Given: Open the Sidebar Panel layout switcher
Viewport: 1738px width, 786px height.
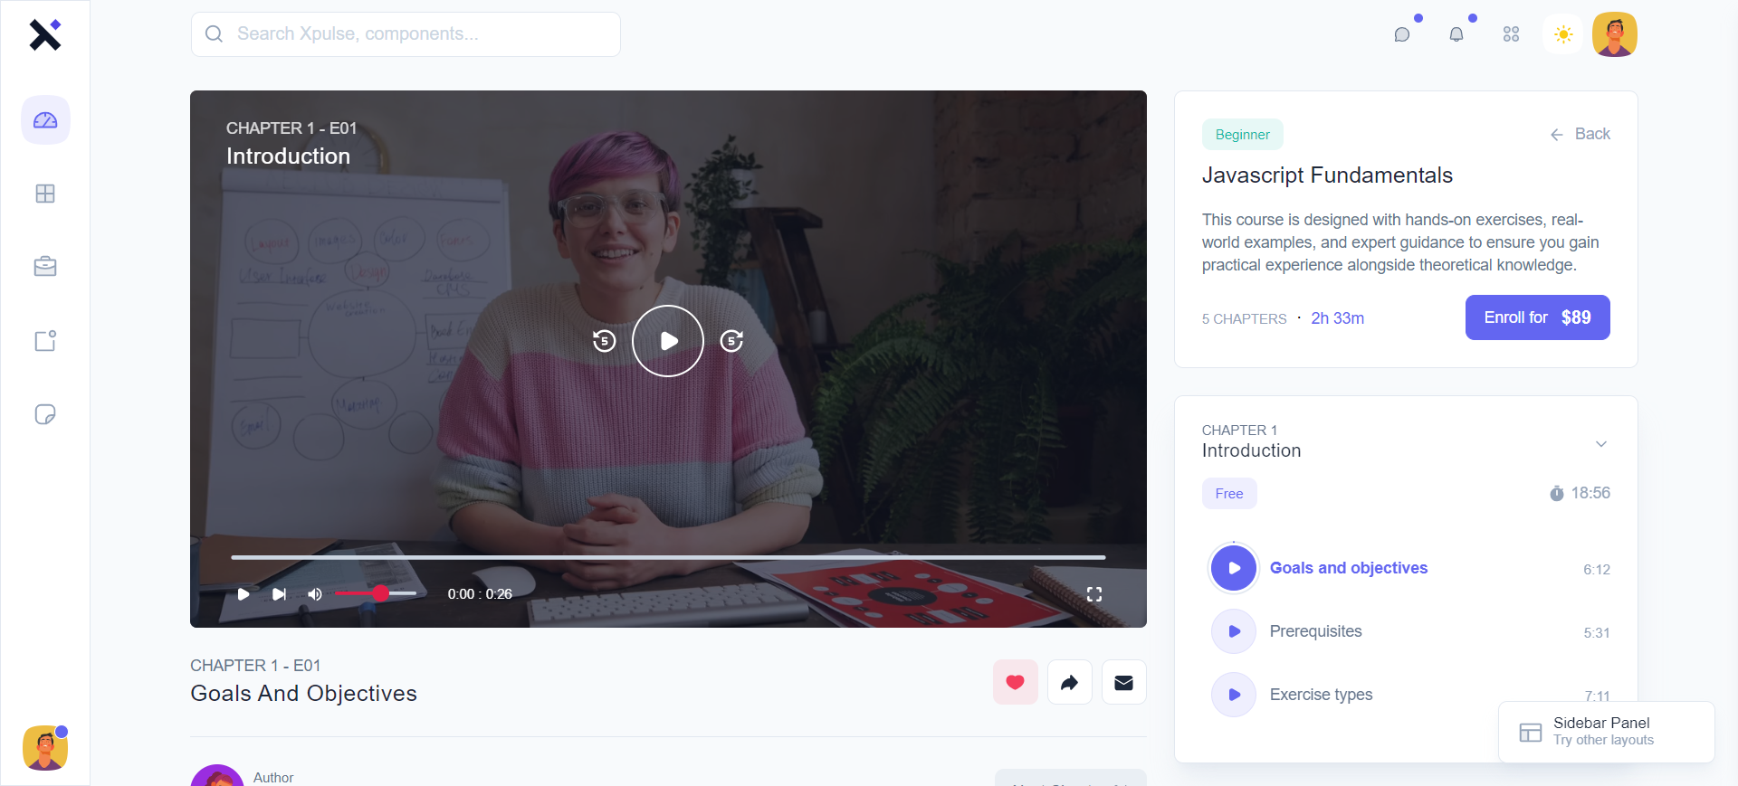Looking at the screenshot, I should [x=1605, y=732].
